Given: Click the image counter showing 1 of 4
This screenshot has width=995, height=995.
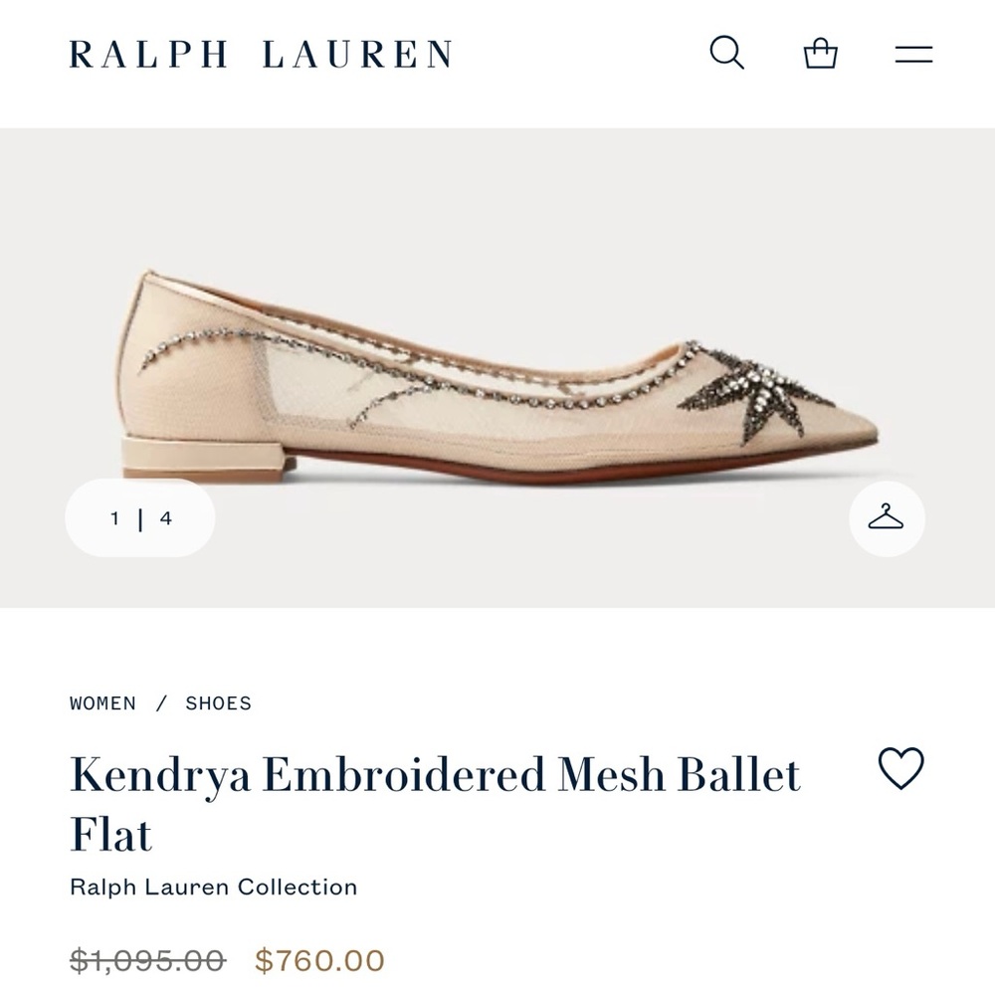Looking at the screenshot, I should pos(138,516).
